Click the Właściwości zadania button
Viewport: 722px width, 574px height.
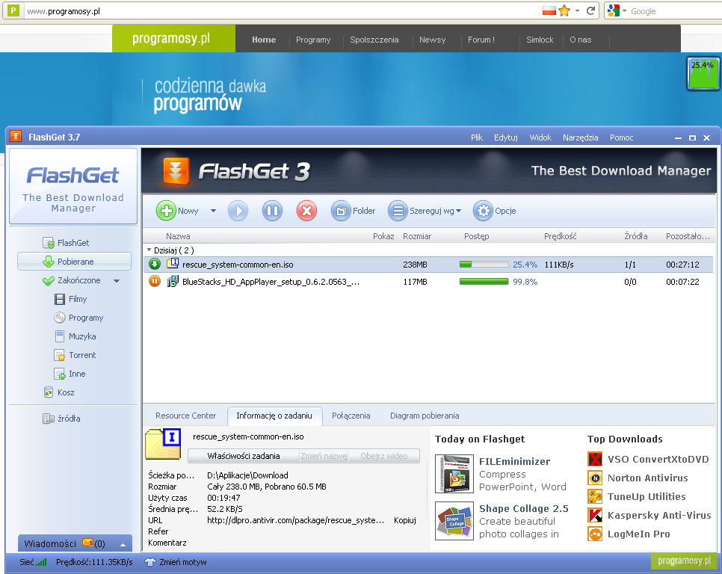[x=243, y=456]
